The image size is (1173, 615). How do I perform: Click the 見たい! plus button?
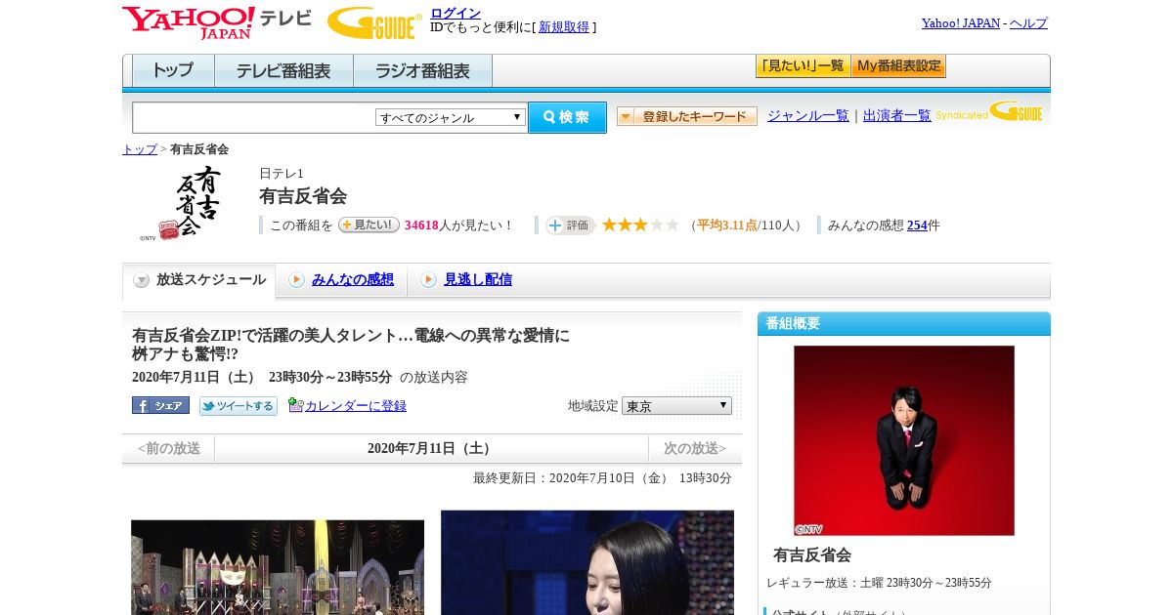(x=369, y=225)
